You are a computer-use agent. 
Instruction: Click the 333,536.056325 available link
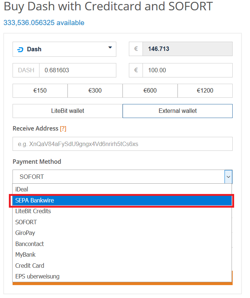[x=44, y=23]
